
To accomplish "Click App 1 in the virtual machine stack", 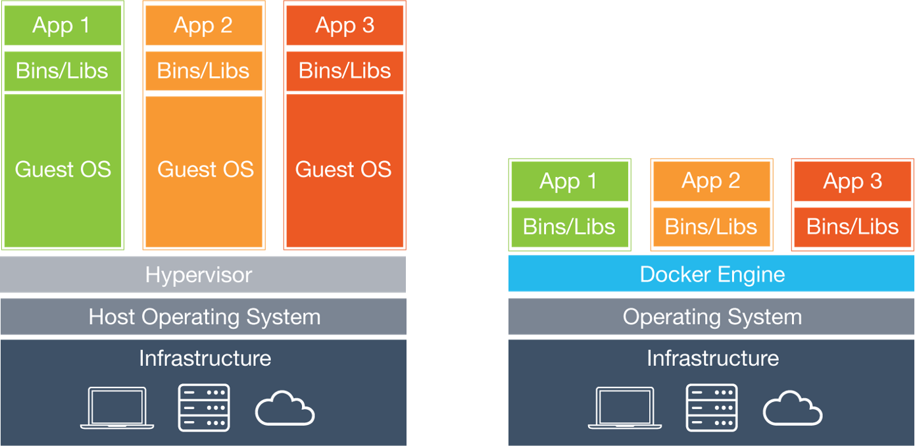I will click(62, 26).
